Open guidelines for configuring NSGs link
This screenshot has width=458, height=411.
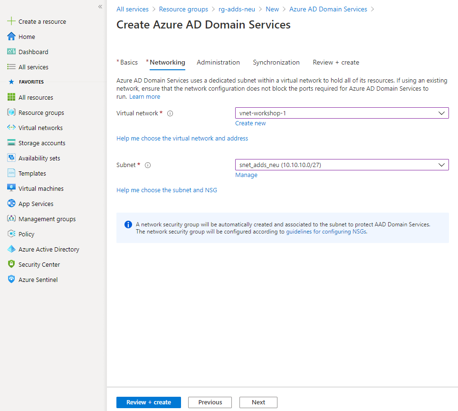[x=326, y=232]
